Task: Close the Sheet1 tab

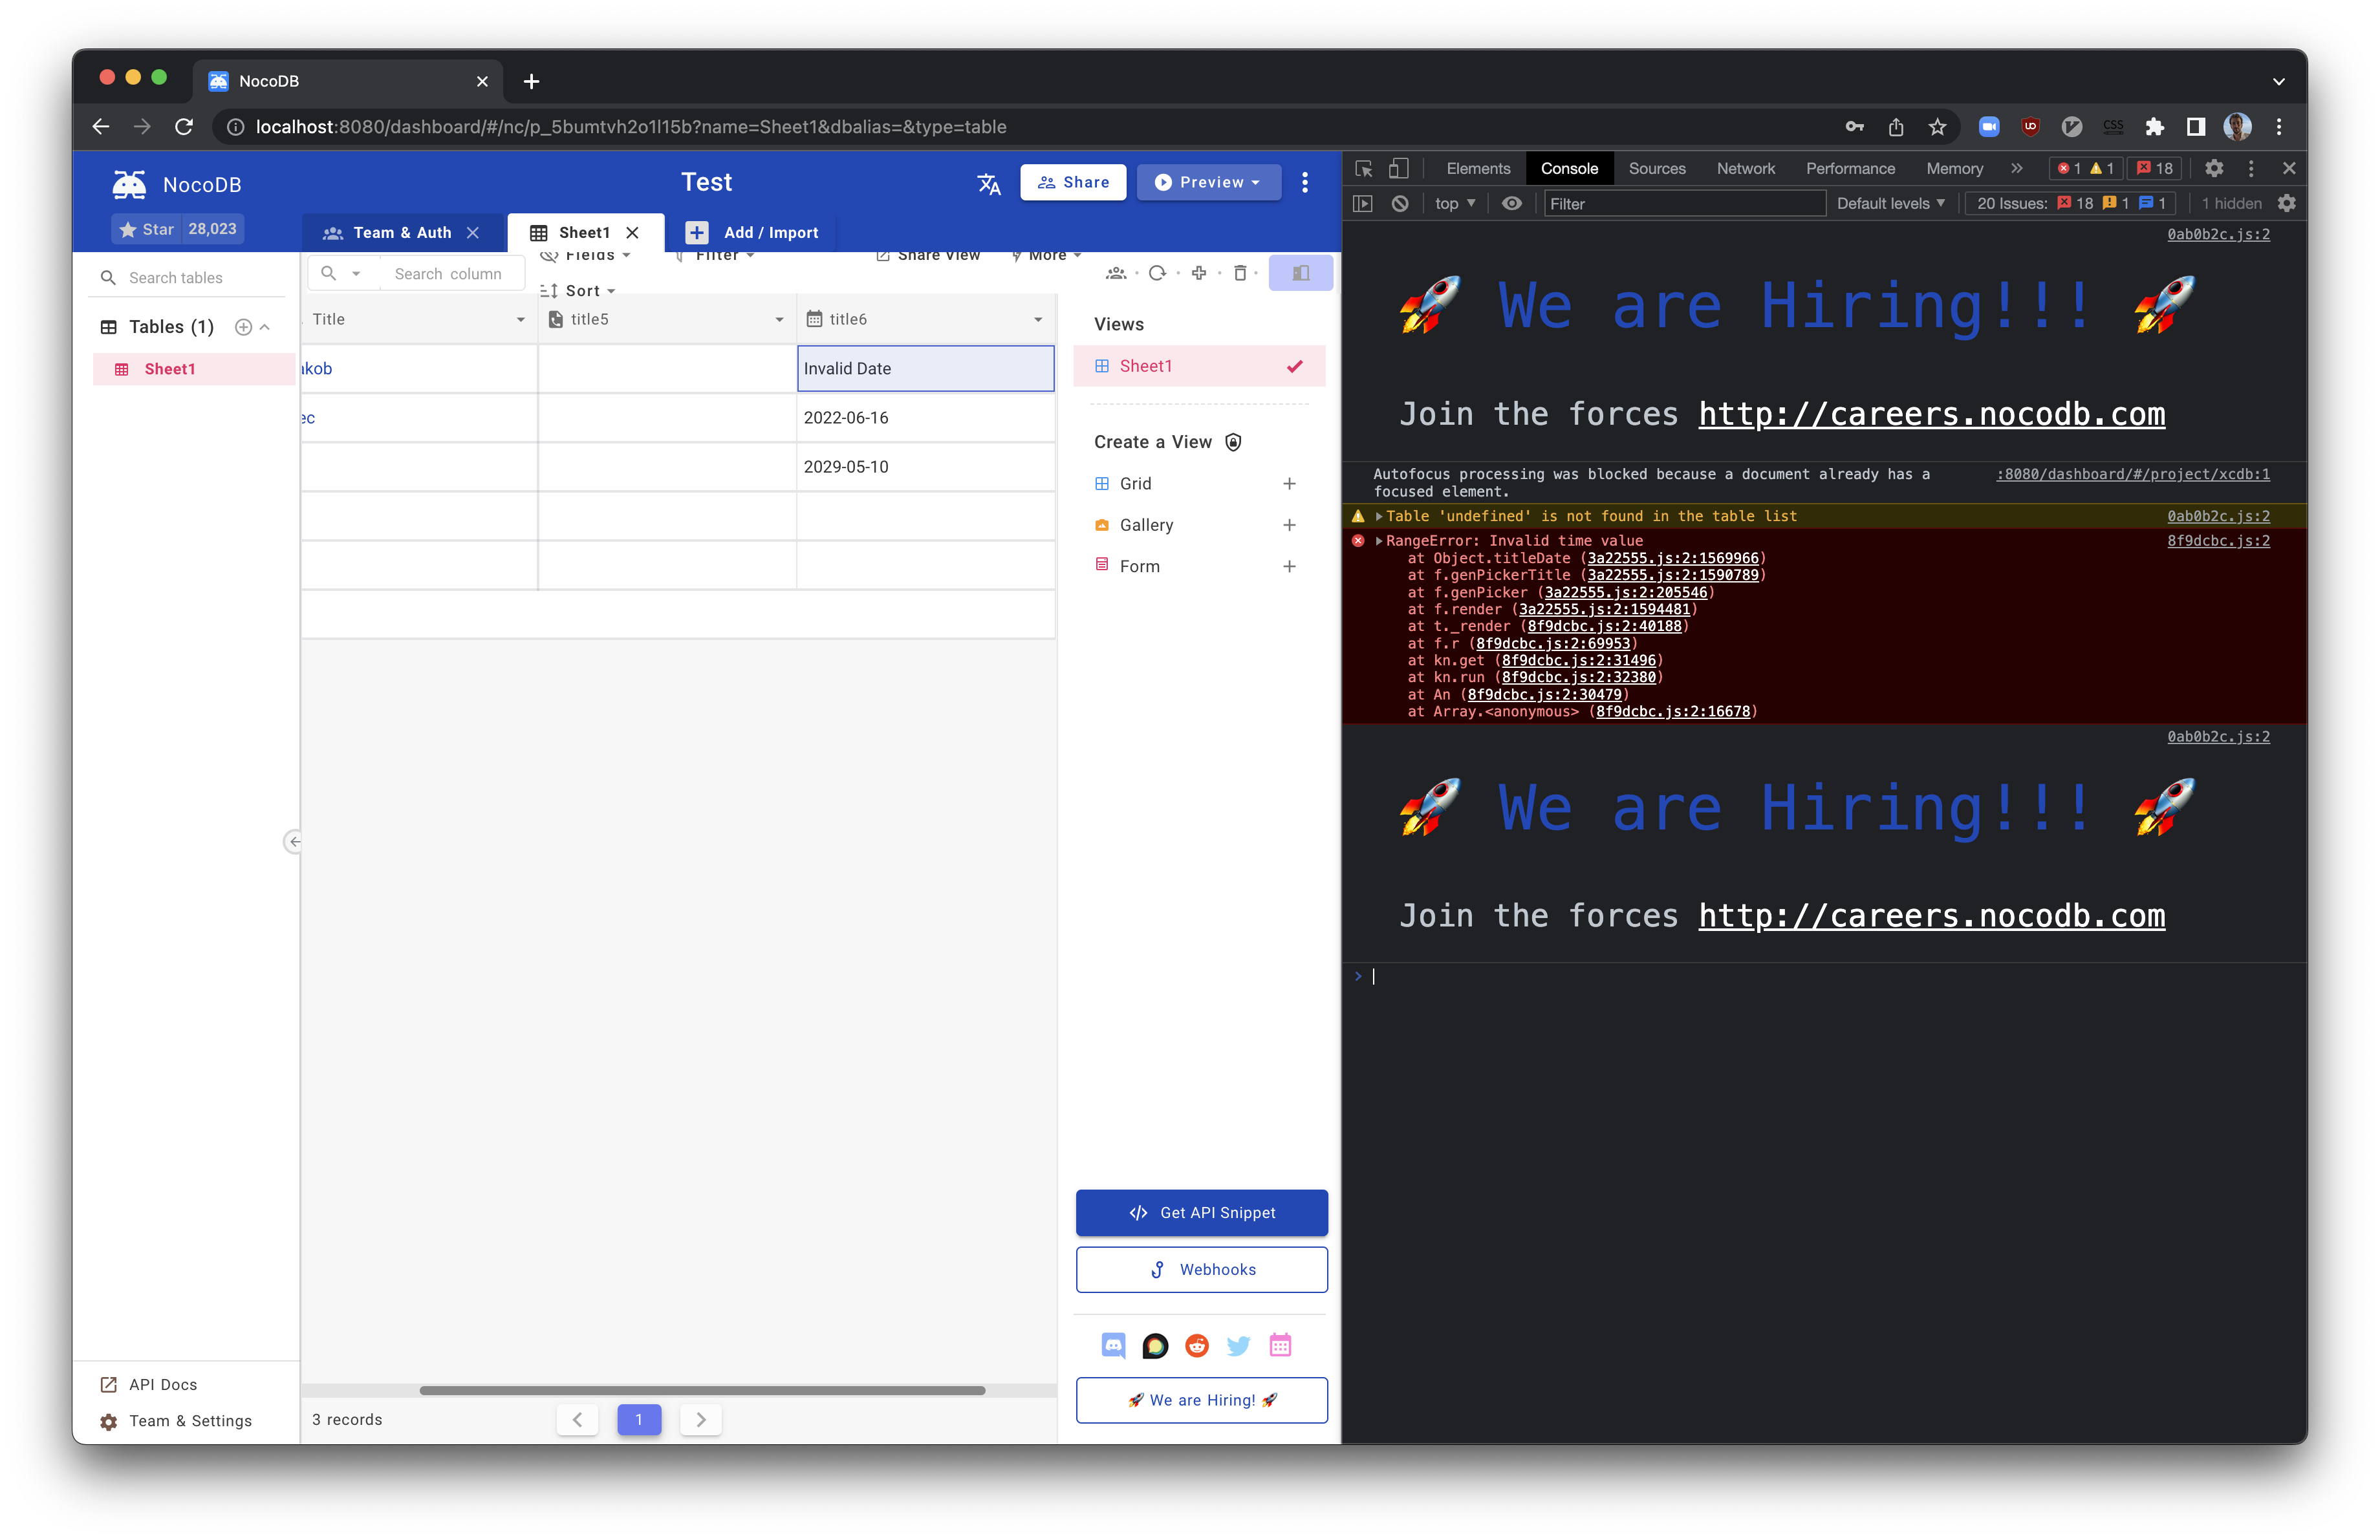Action: pos(632,233)
